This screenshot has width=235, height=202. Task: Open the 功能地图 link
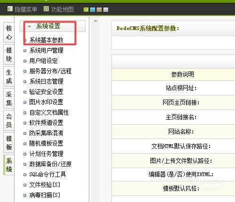[62, 9]
